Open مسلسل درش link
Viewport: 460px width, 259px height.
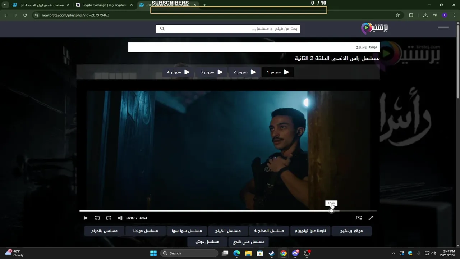tap(207, 242)
